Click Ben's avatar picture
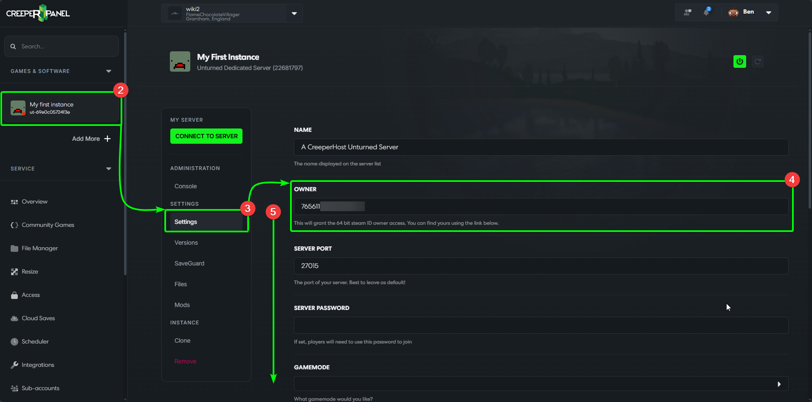Viewport: 812px width, 402px height. pos(733,12)
